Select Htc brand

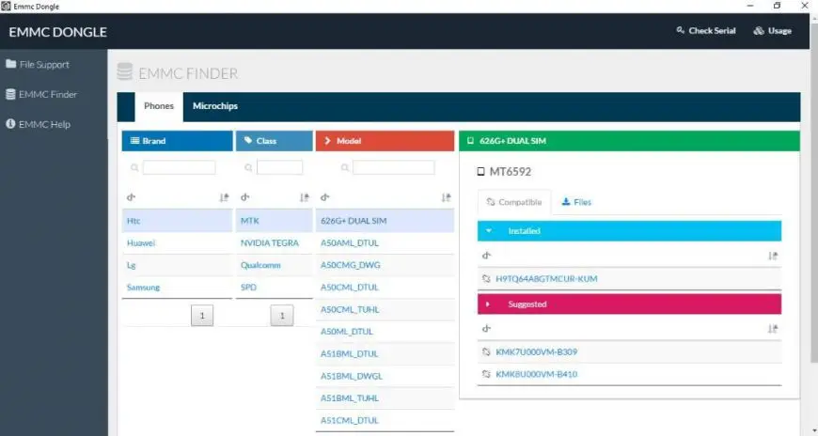pyautogui.click(x=177, y=221)
